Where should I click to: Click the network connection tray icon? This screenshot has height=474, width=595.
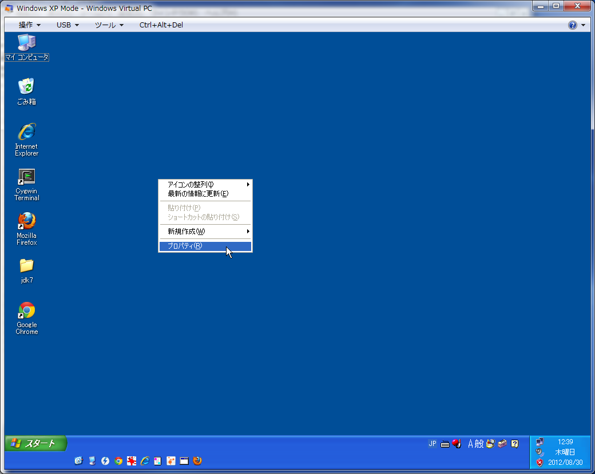[x=540, y=442]
